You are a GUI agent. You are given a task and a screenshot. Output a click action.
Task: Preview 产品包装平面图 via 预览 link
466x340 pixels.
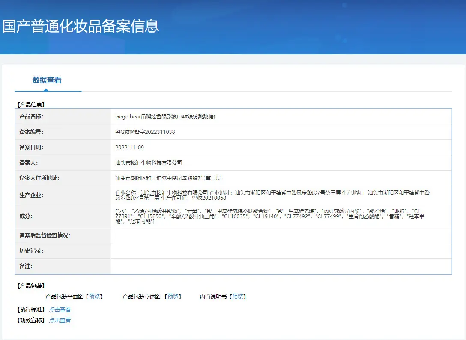tap(94, 296)
